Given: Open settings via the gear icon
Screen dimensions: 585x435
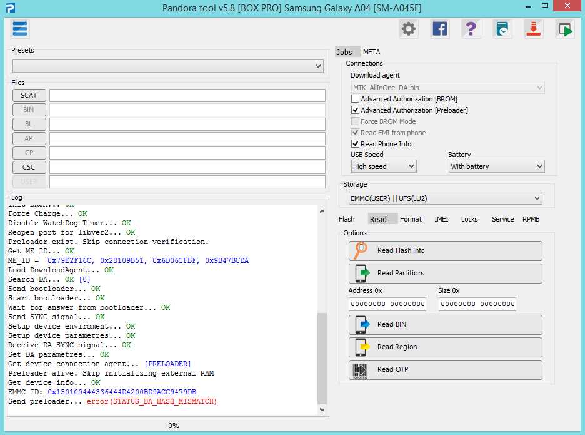Looking at the screenshot, I should pos(409,29).
